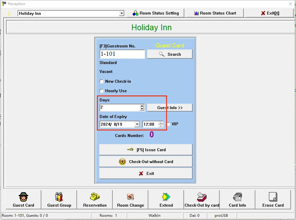Click the Rooms: 1 status bar entry
This screenshot has width=296, height=220.
pos(108,216)
